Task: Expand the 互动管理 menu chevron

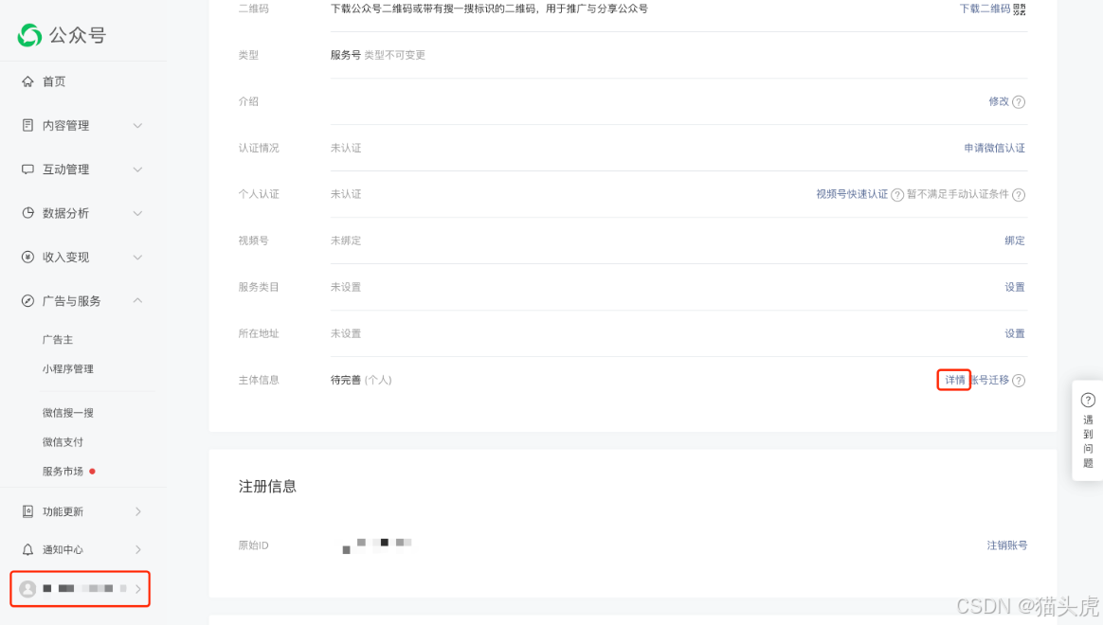Action: pyautogui.click(x=138, y=170)
